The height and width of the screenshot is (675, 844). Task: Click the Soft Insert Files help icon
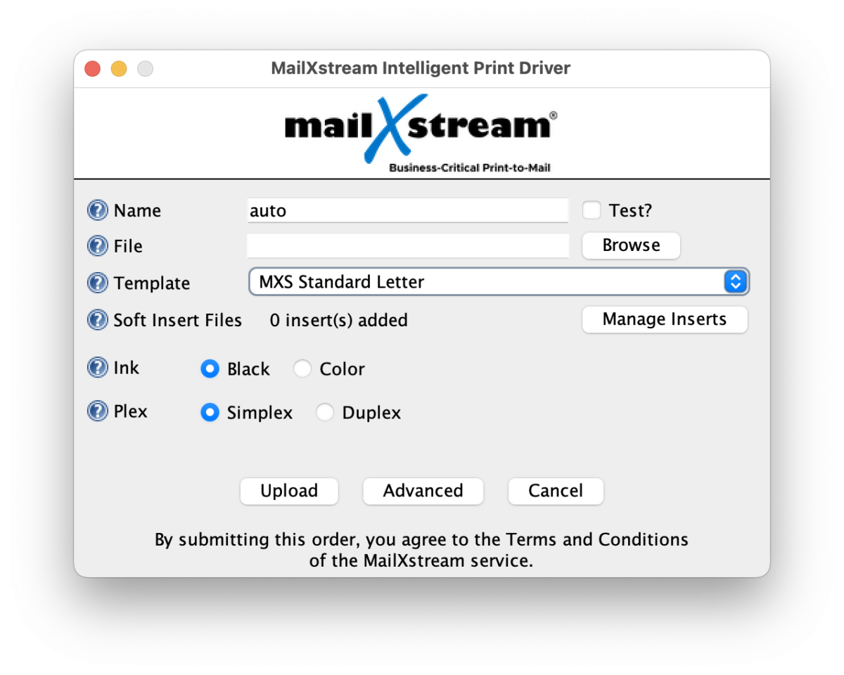click(97, 320)
